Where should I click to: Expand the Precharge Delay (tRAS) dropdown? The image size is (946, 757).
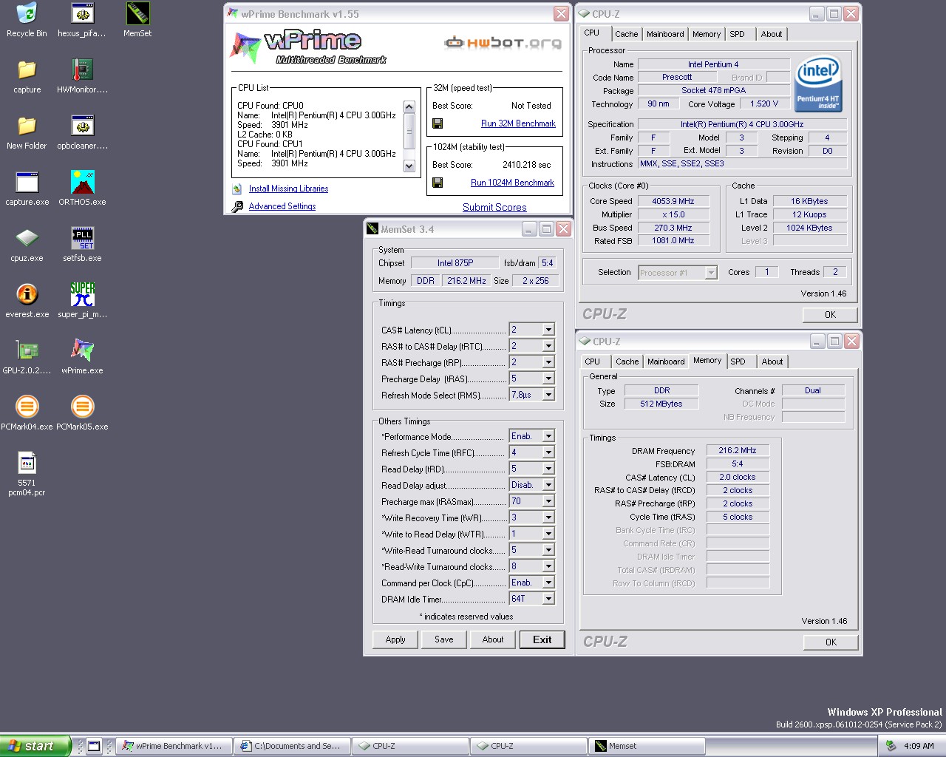(548, 378)
